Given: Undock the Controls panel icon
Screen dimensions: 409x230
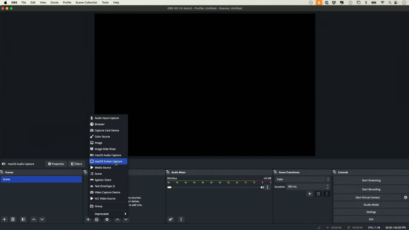Looking at the screenshot, I should coord(335,172).
